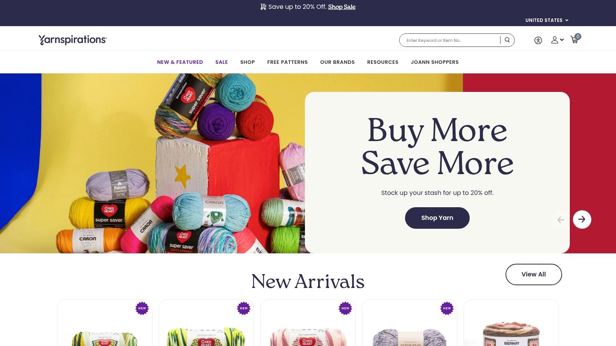Viewport: 616px width, 346px height.
Task: Focus the keyword search field
Action: [x=450, y=40]
